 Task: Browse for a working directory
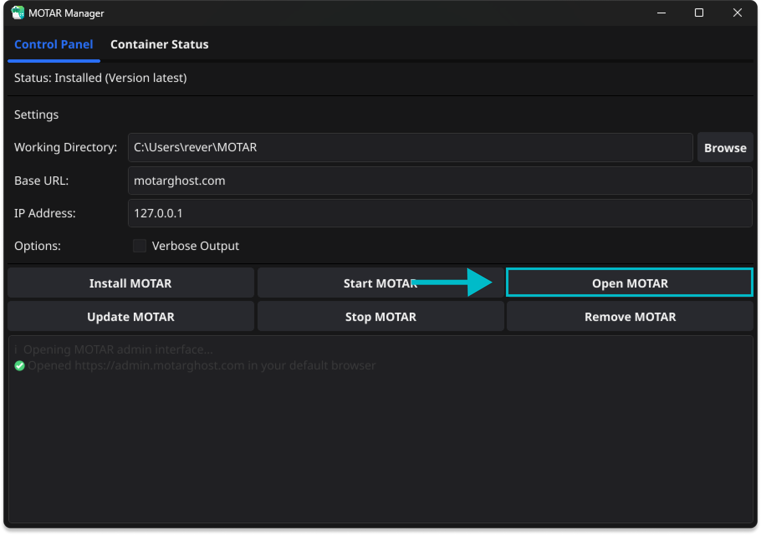tap(725, 148)
